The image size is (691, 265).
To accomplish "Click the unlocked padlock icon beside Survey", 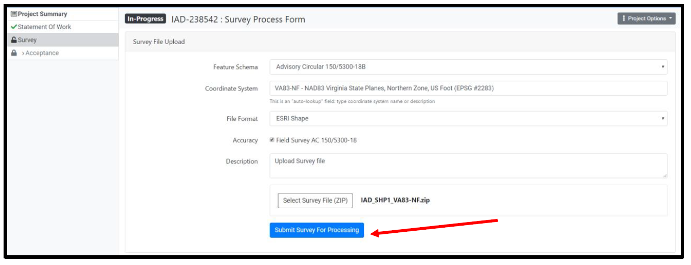I will click(14, 40).
